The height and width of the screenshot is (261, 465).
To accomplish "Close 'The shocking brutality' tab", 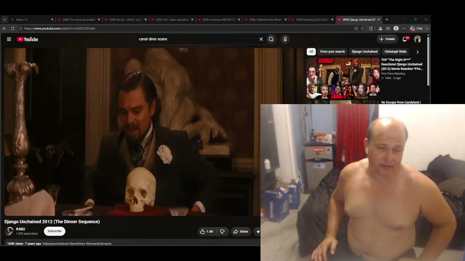I will 99,20.
